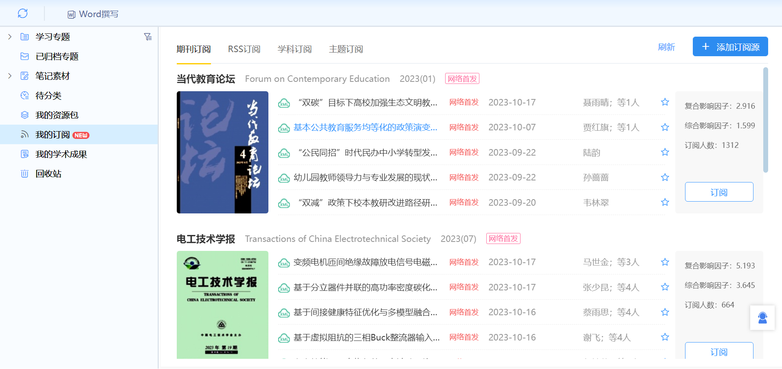Toggle star for 基于分立器件并联 article

(x=665, y=287)
